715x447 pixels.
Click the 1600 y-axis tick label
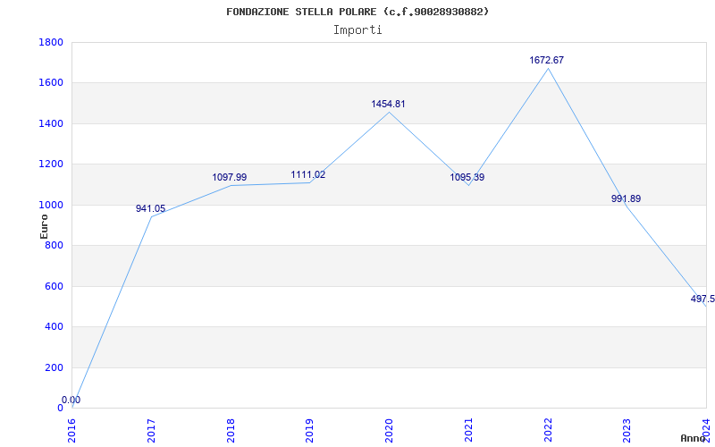[51, 83]
